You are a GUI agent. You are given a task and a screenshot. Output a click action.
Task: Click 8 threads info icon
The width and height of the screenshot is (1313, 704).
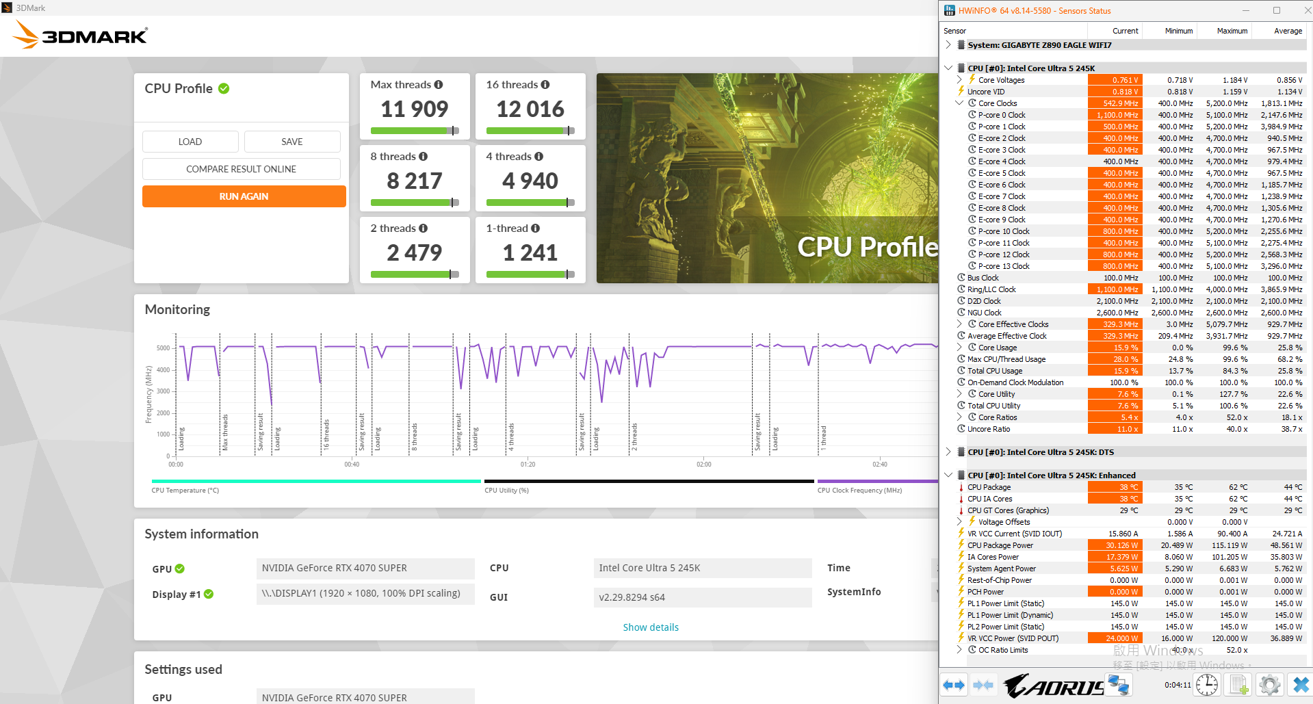tap(424, 157)
